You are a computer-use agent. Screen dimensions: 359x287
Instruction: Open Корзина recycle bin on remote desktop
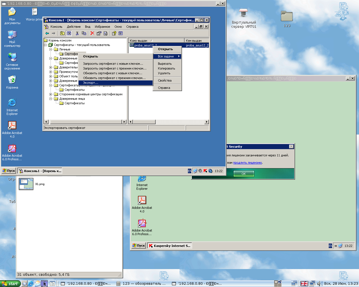tap(12, 80)
